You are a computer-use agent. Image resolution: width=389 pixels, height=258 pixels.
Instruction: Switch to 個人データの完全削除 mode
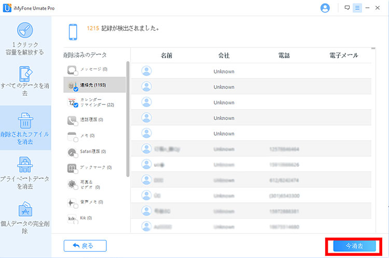point(25,218)
